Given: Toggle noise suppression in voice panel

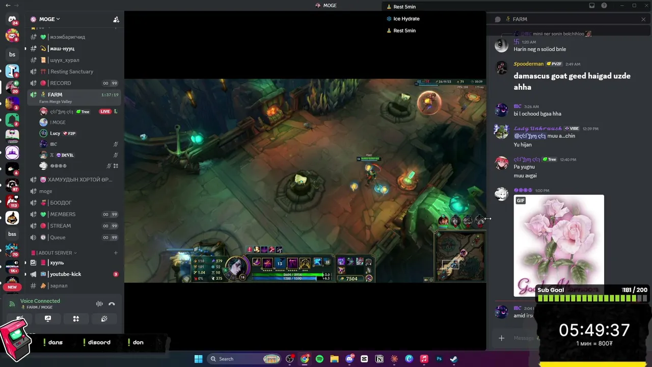Looking at the screenshot, I should [99, 304].
